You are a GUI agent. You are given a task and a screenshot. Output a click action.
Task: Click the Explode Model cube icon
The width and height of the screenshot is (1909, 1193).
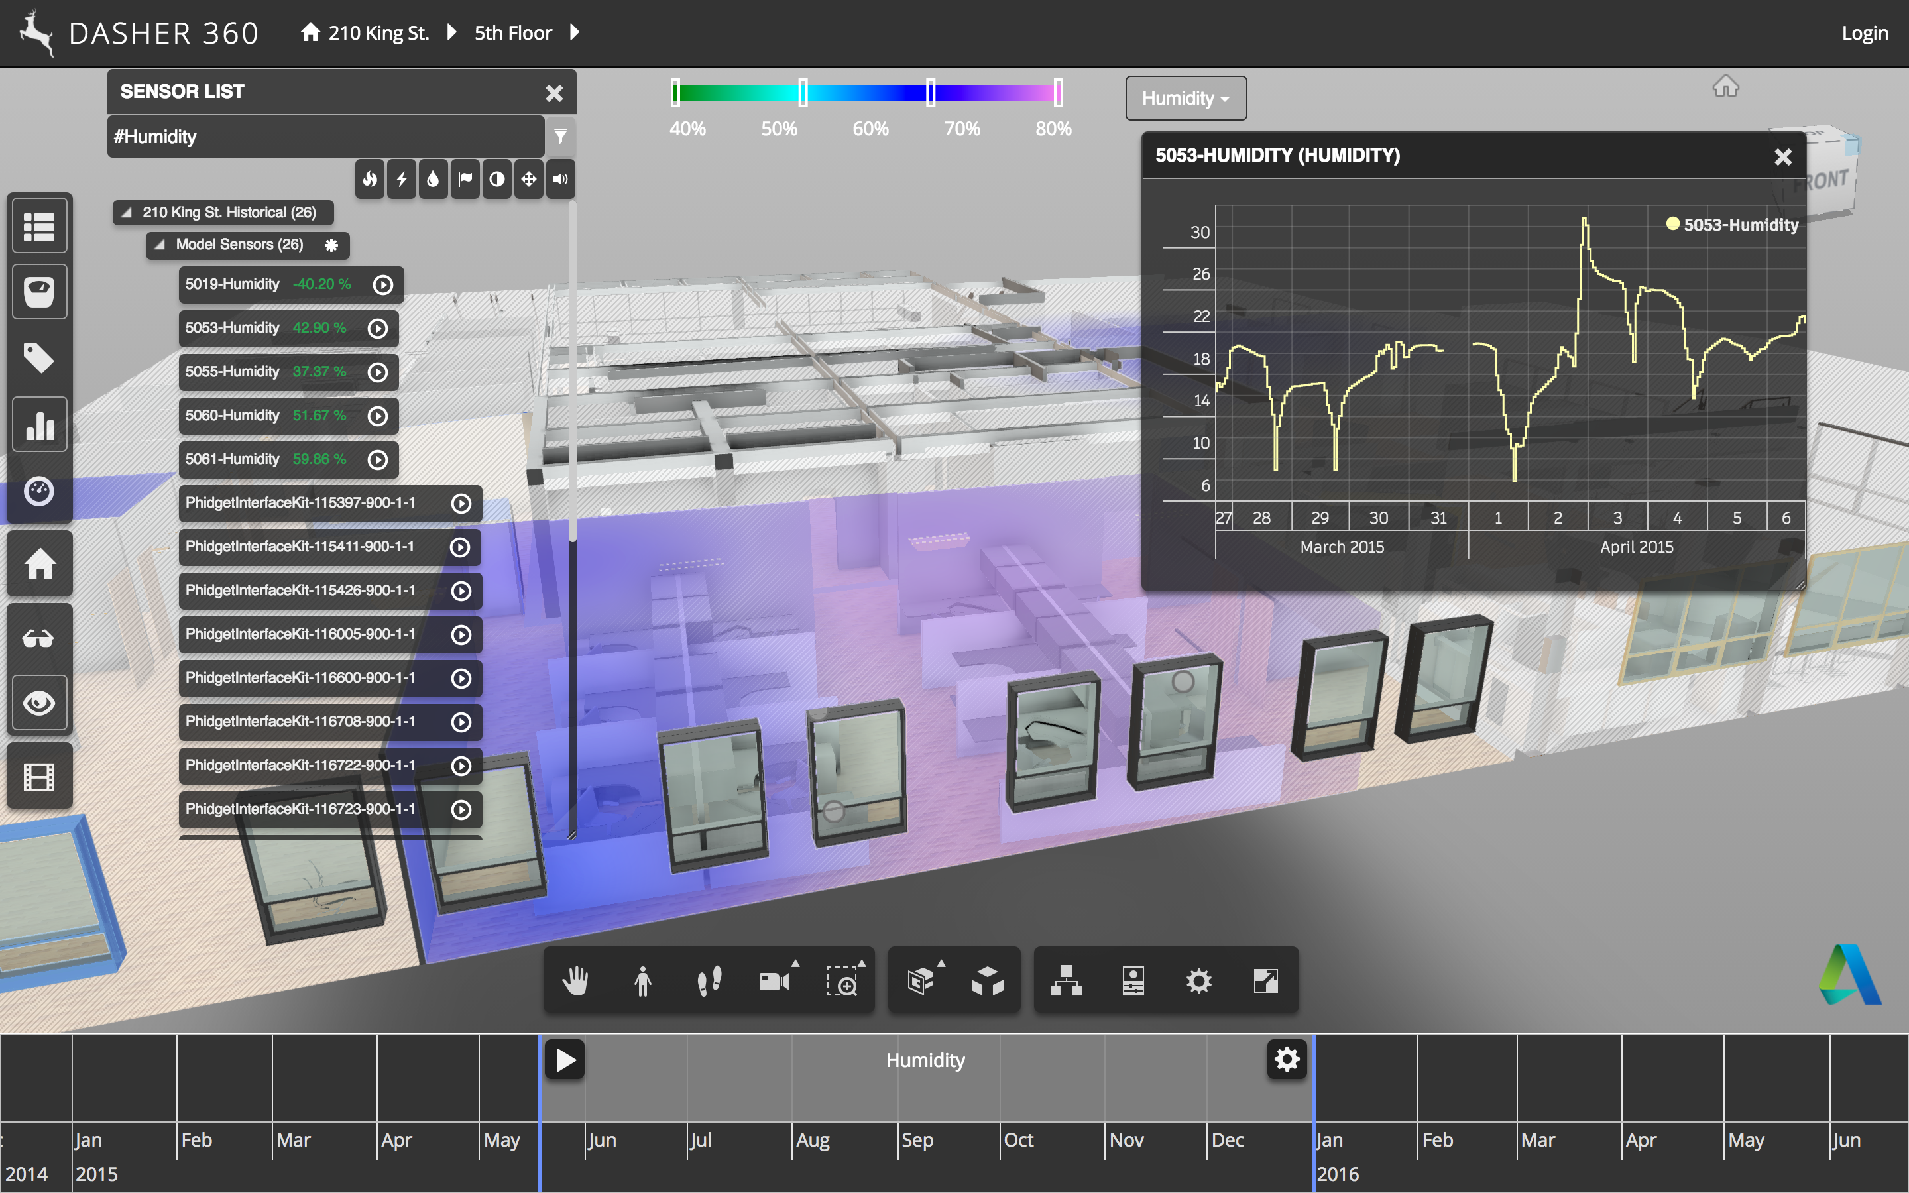coord(987,981)
